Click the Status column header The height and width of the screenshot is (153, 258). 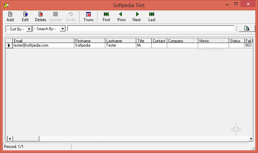coord(236,41)
